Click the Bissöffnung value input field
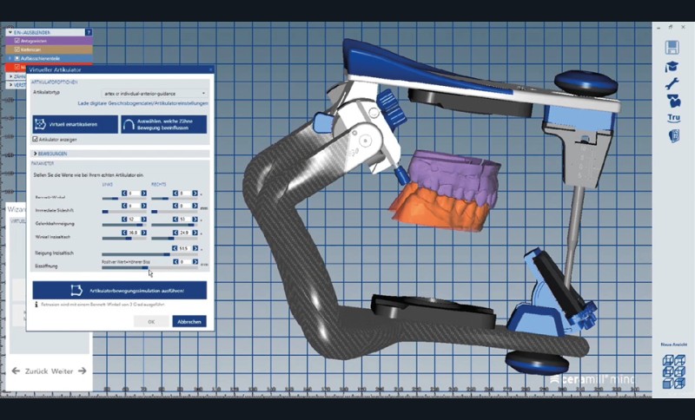The width and height of the screenshot is (695, 420). click(184, 261)
